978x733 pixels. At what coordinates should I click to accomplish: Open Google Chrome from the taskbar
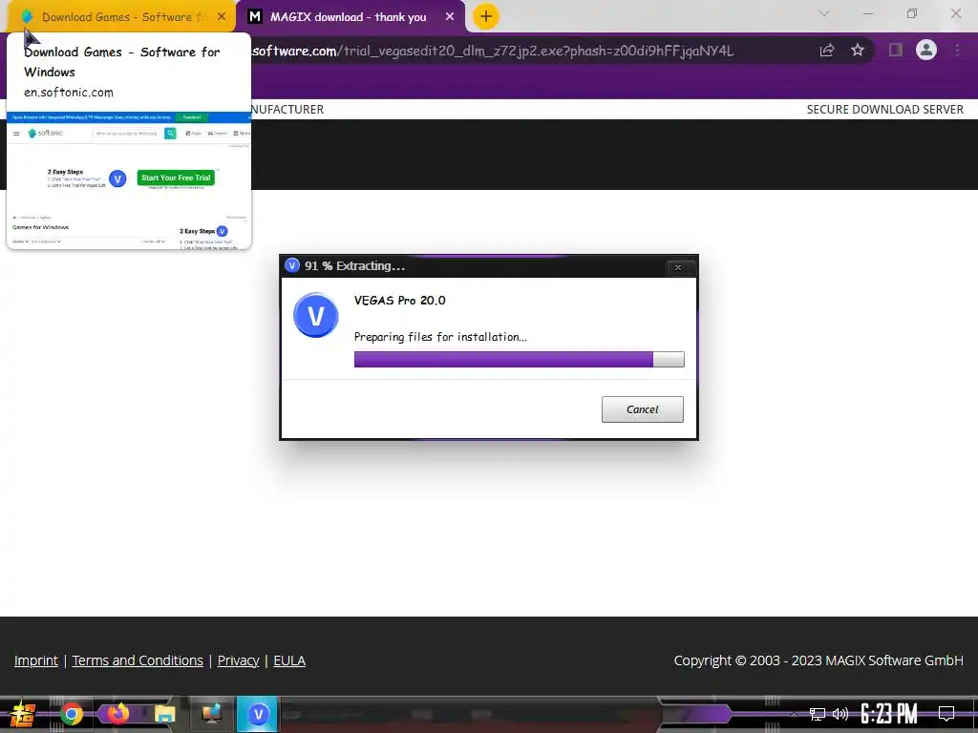coord(71,714)
